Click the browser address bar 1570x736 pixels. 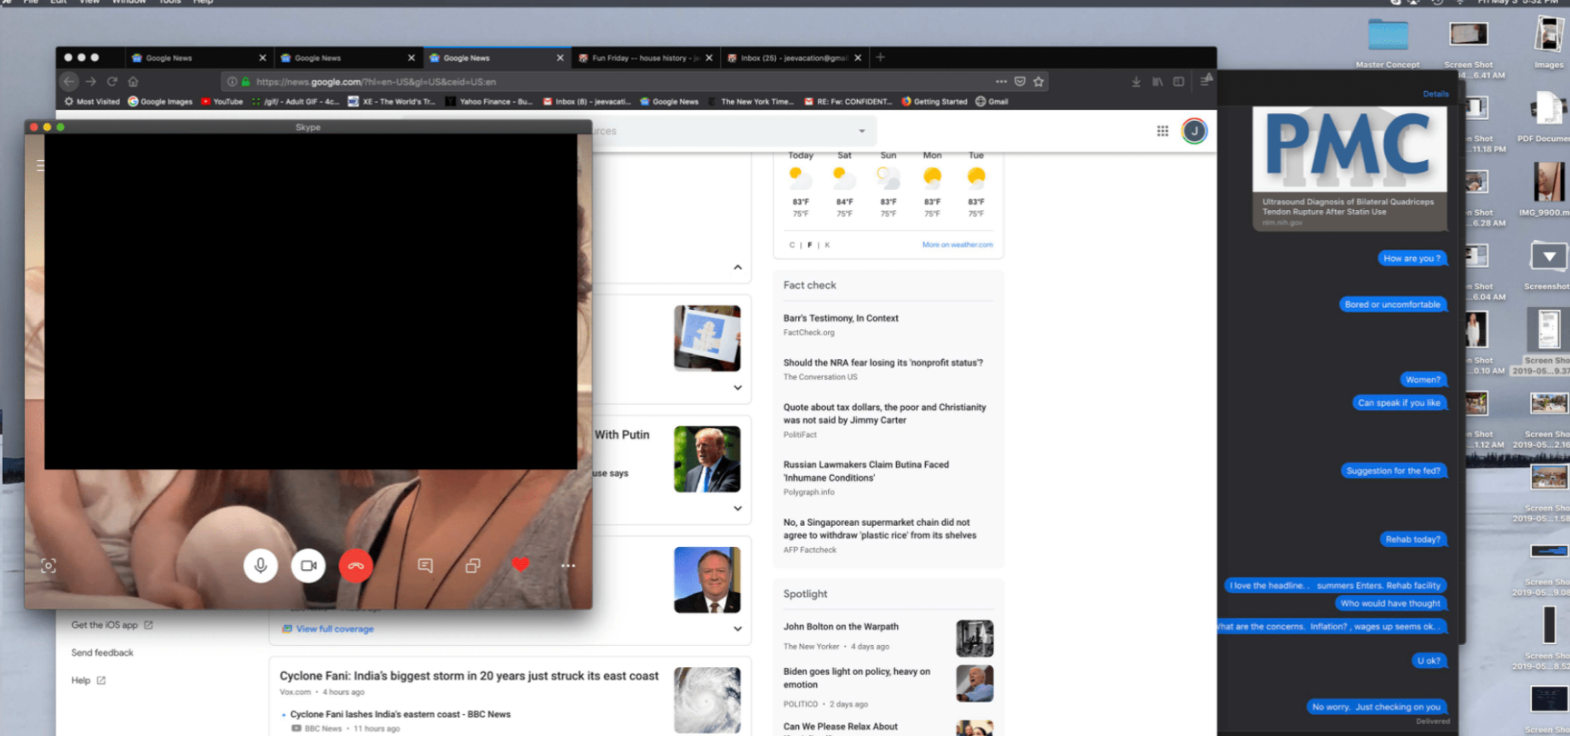pos(596,82)
